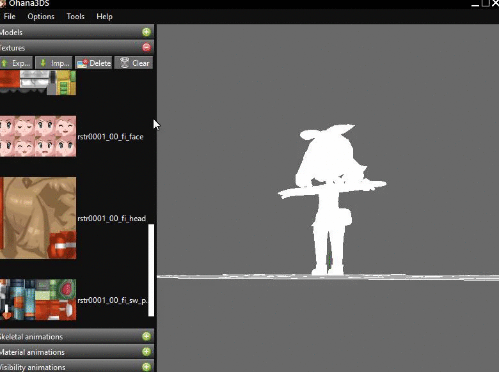Click the Delete picture icon
This screenshot has height=372, width=499.
click(x=83, y=63)
